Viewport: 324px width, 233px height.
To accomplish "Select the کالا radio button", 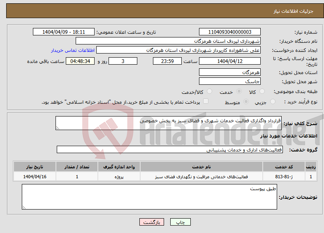I will pyautogui.click(x=262, y=91).
